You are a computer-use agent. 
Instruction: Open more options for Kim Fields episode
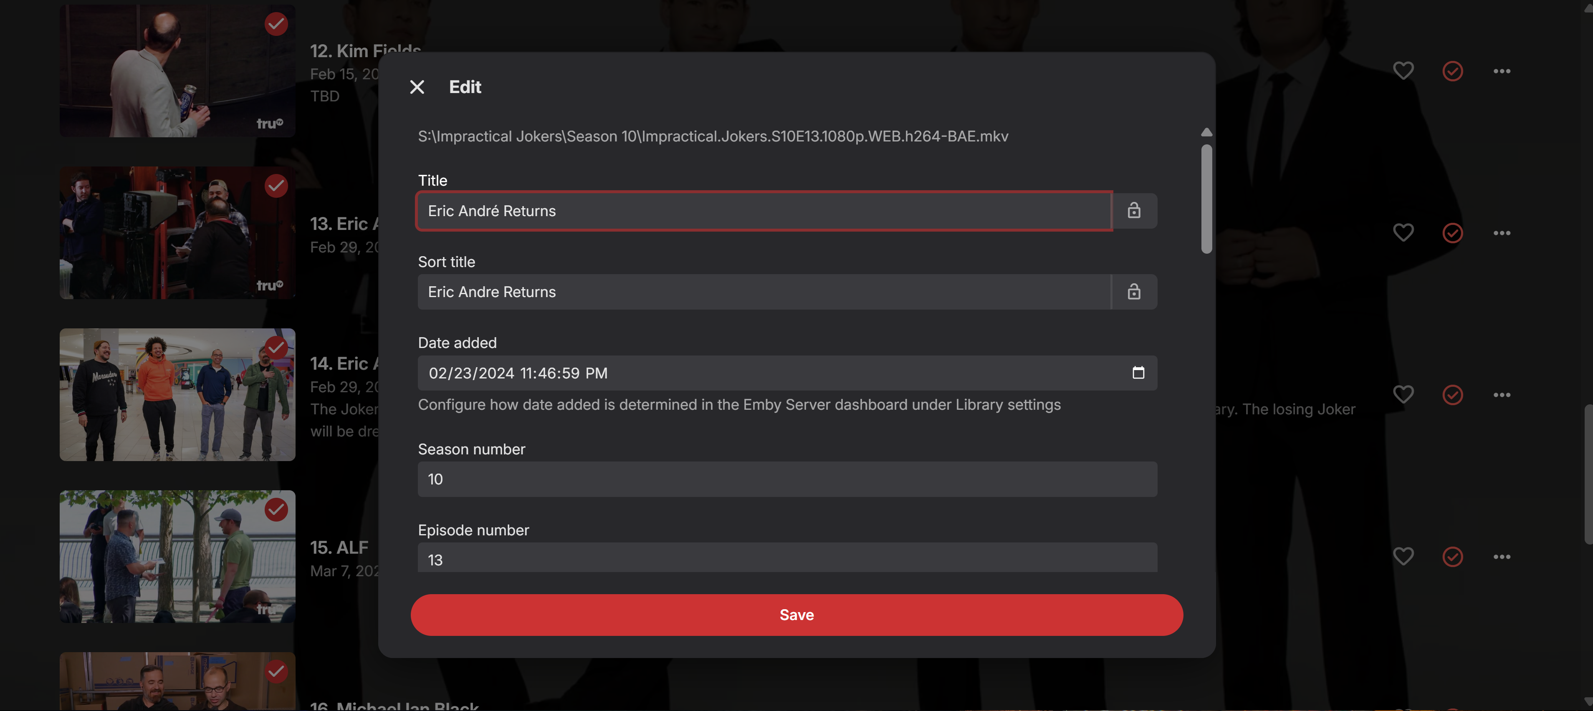pos(1502,71)
